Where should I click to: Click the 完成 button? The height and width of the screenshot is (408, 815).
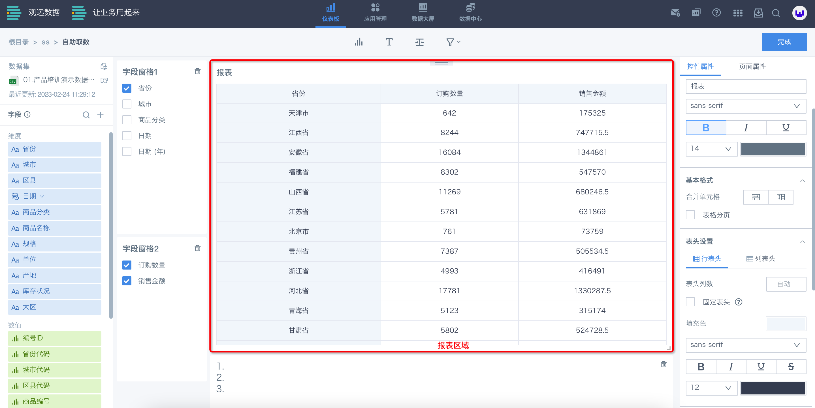[784, 42]
